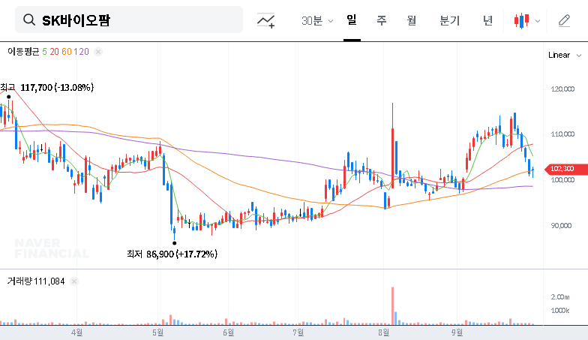Remove the 거래량 volume indicator
Image resolution: width=588 pixels, height=340 pixels.
(x=74, y=281)
